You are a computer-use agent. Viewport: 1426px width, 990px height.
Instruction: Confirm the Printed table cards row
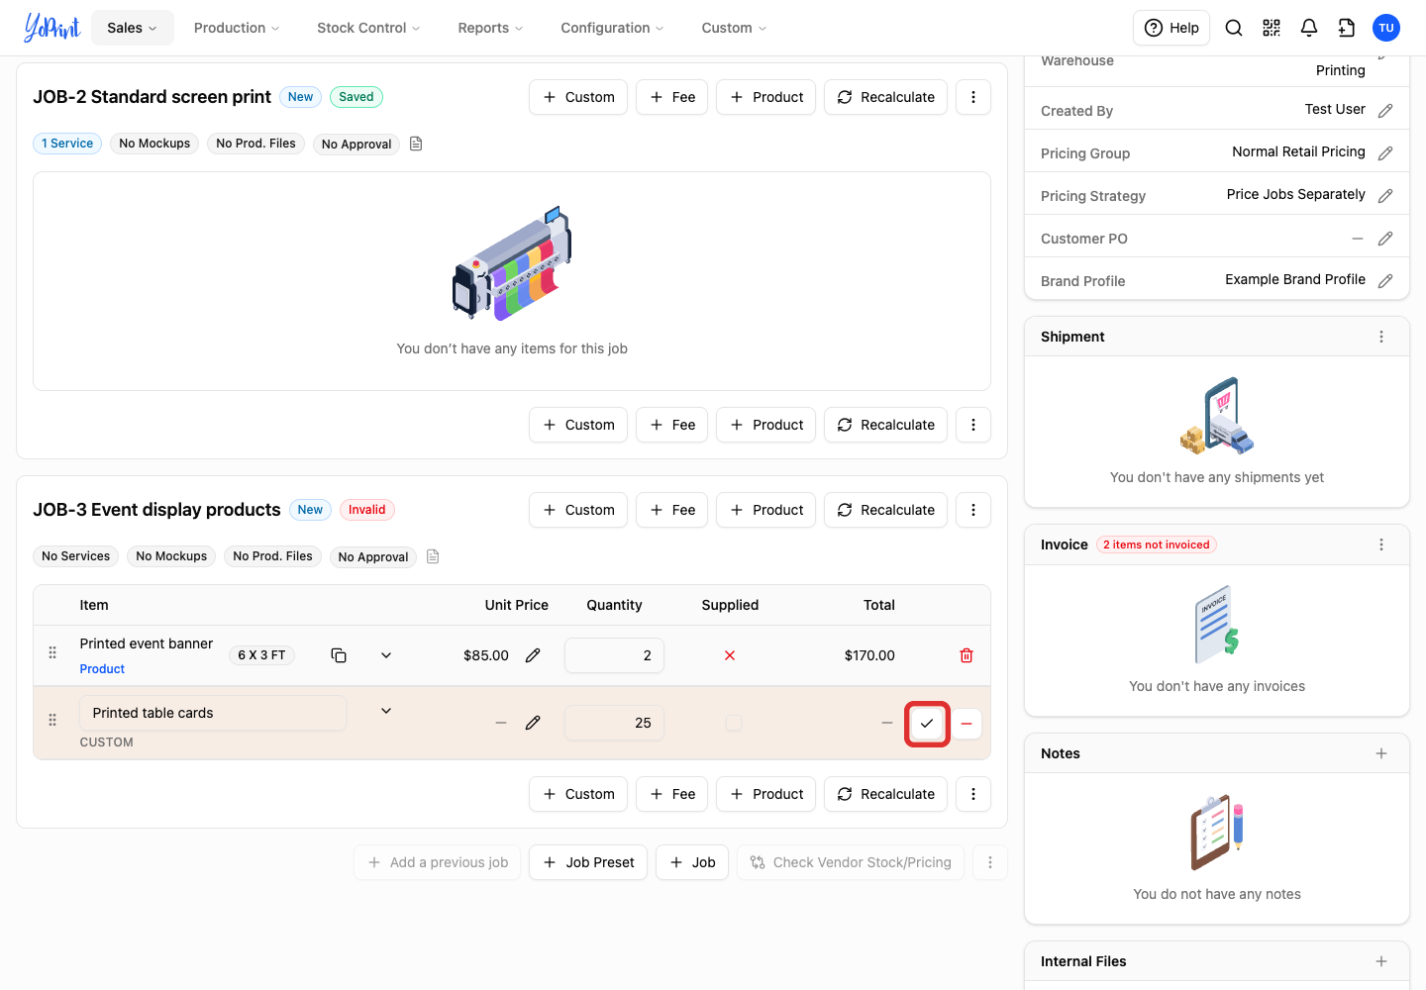tap(927, 724)
